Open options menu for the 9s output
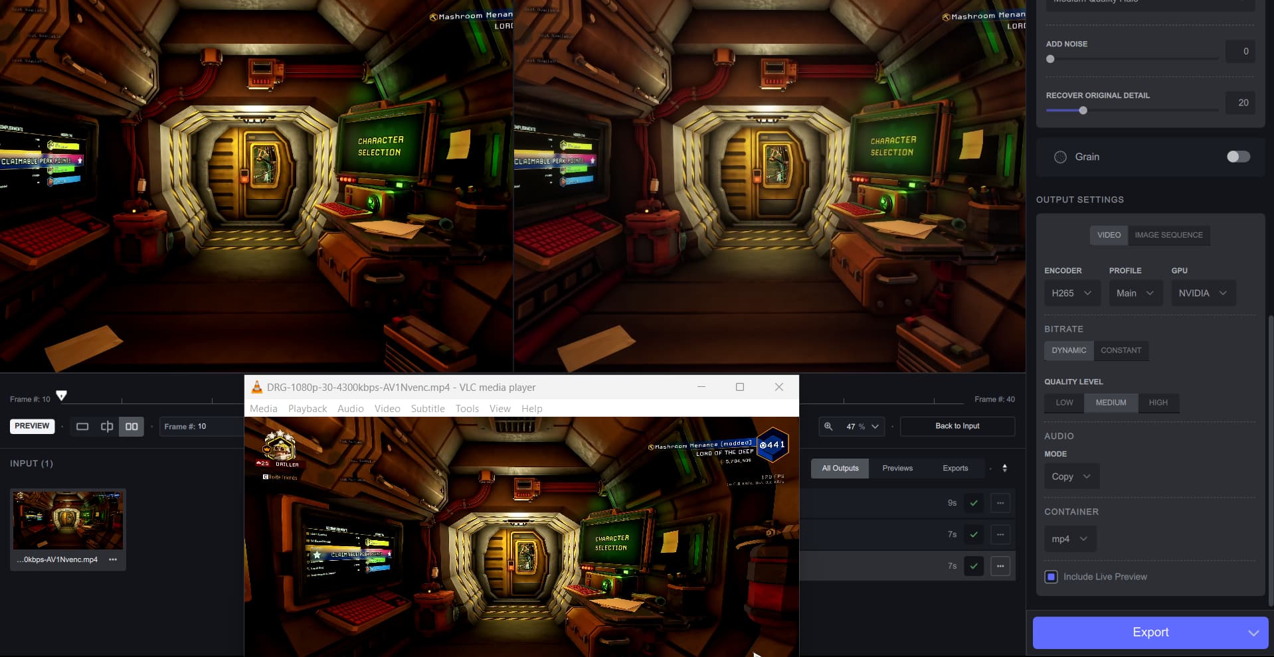The width and height of the screenshot is (1274, 657). [1000, 503]
